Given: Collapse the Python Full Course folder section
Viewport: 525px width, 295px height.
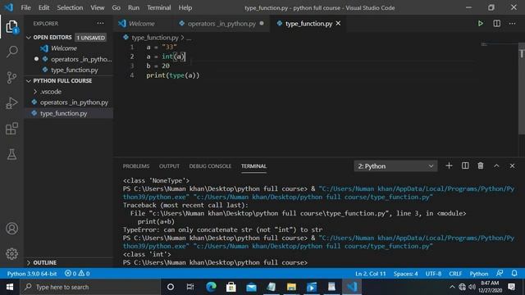Looking at the screenshot, I should [29, 81].
